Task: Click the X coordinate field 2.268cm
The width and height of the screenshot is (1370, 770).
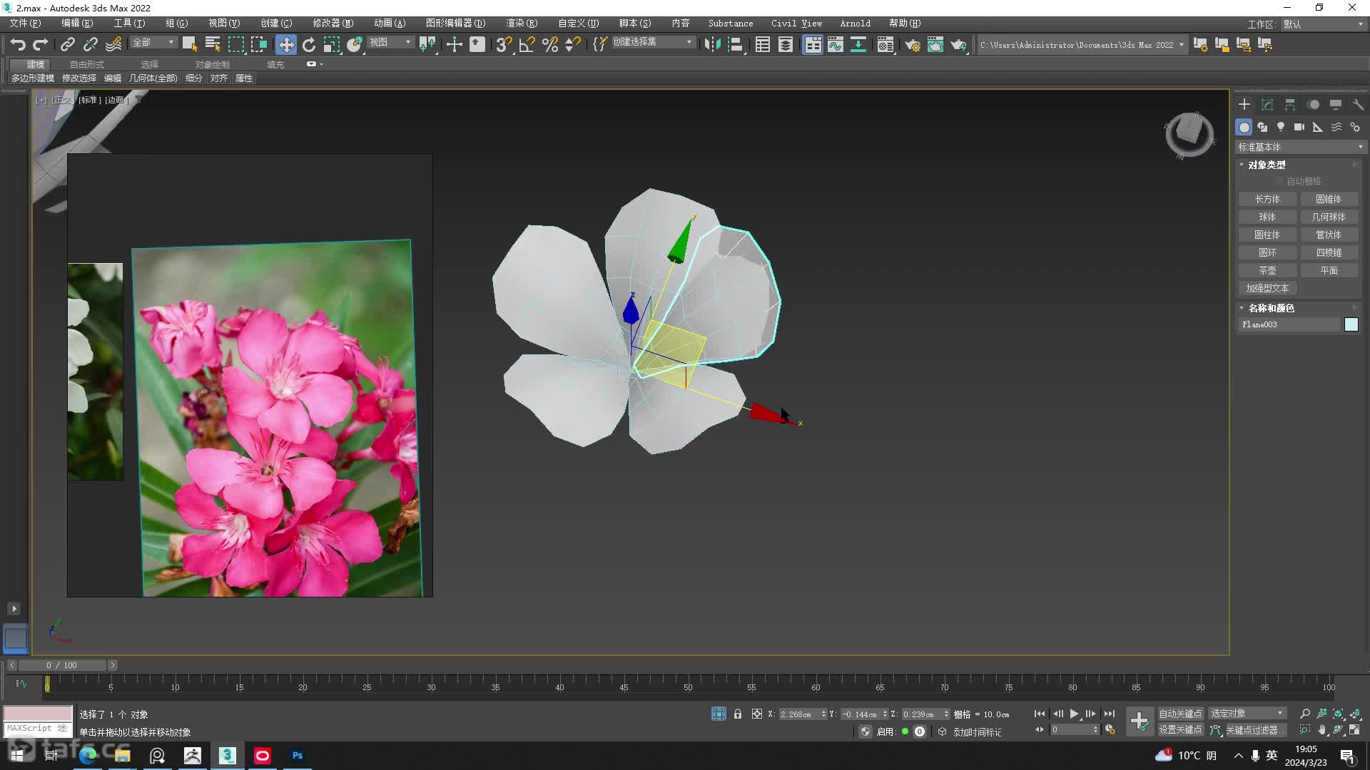Action: (798, 714)
